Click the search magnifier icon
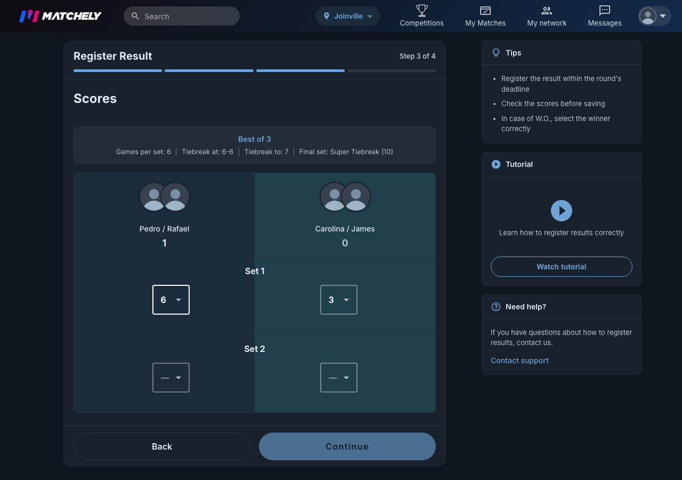This screenshot has width=682, height=480. pos(135,16)
